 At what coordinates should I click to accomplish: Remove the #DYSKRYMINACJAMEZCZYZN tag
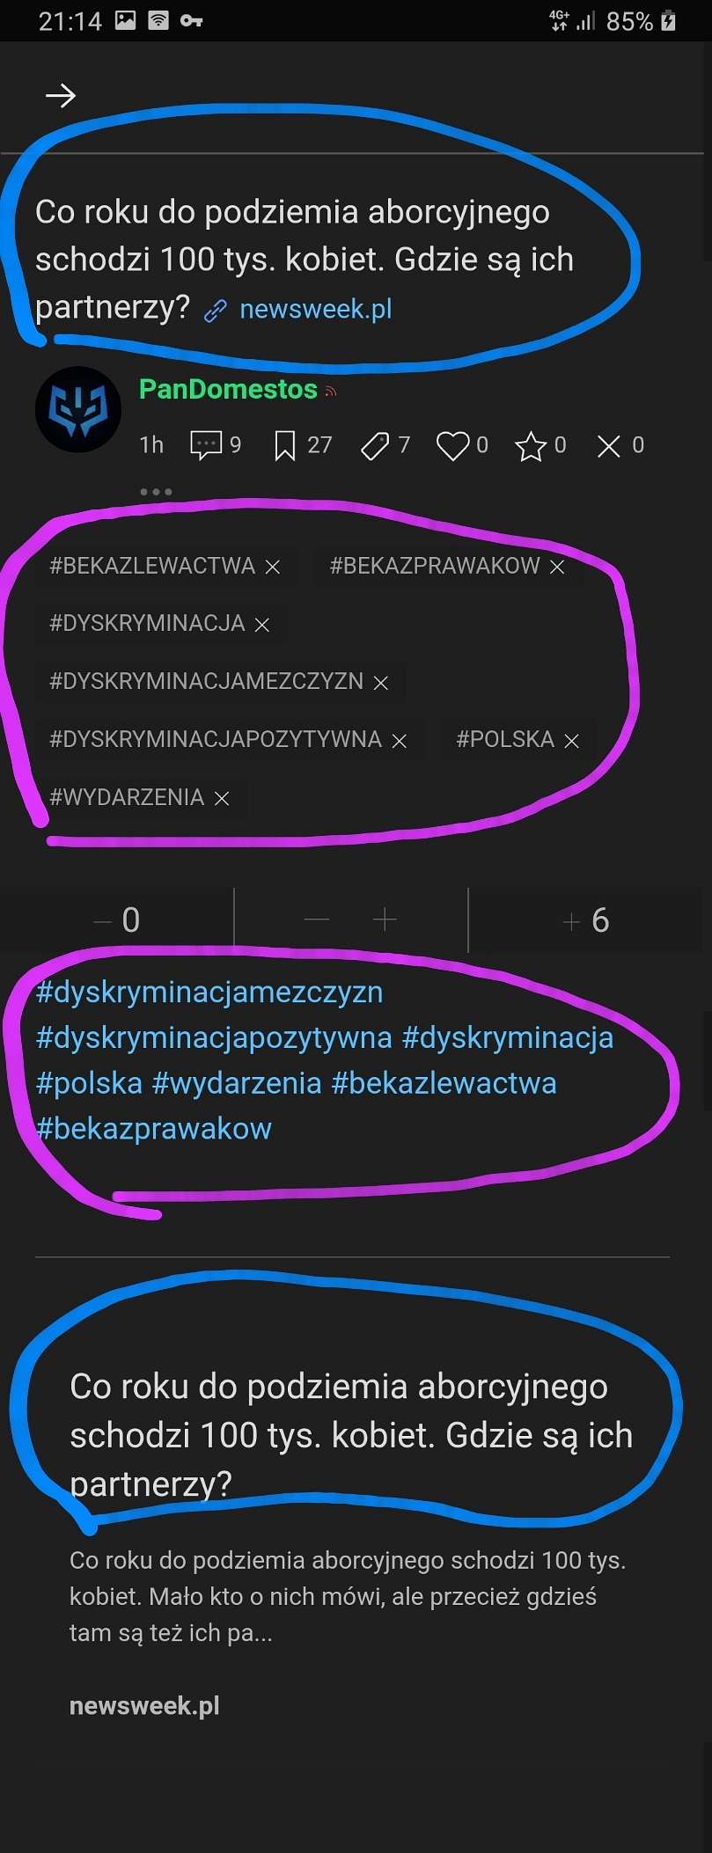tap(380, 683)
